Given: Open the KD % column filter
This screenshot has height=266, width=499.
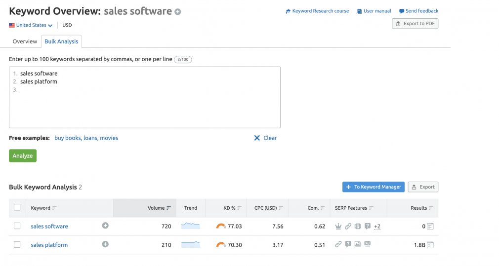Looking at the screenshot, I should pos(239,208).
